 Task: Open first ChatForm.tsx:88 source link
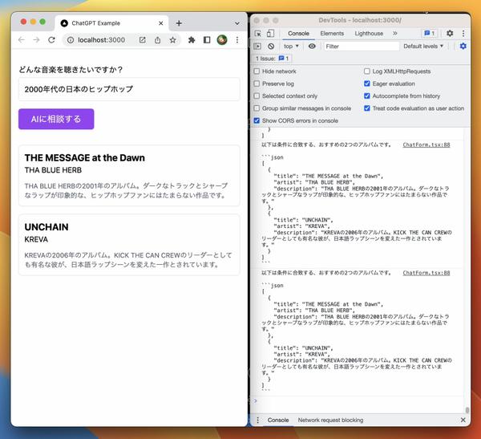426,144
